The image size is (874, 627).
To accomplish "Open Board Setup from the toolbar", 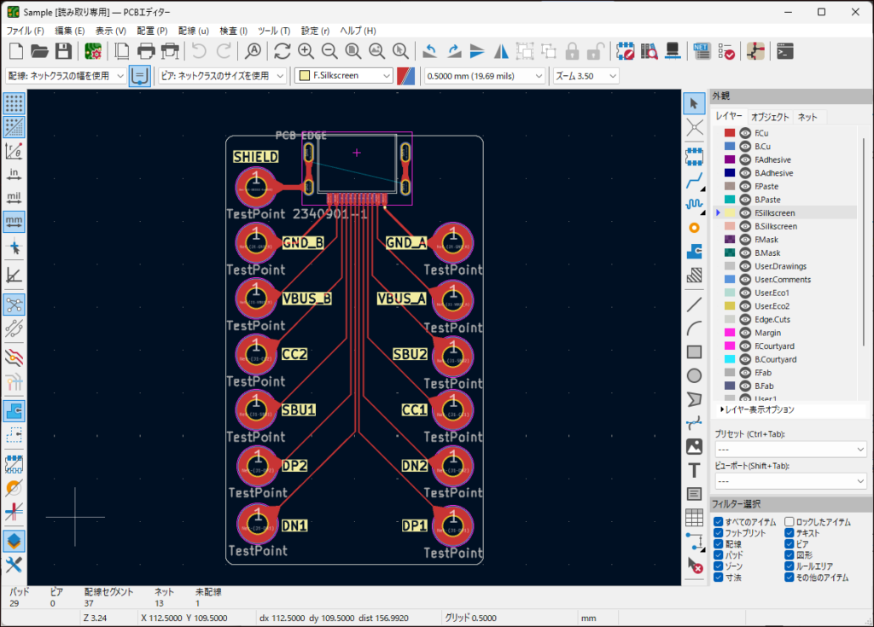I will (x=93, y=50).
